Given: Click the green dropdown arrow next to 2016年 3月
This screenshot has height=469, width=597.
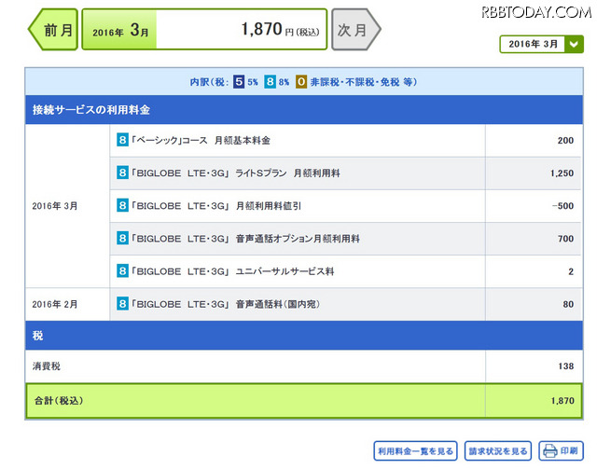Looking at the screenshot, I should pos(575,44).
